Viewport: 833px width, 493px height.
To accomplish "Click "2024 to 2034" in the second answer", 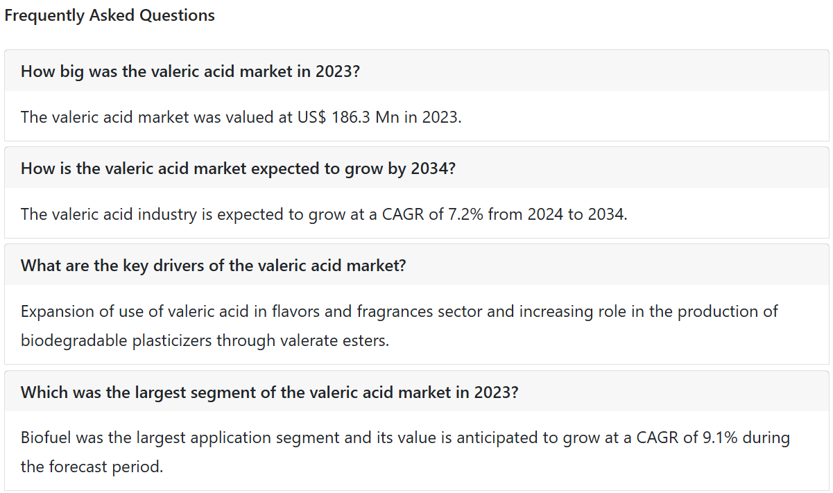I will [x=576, y=214].
